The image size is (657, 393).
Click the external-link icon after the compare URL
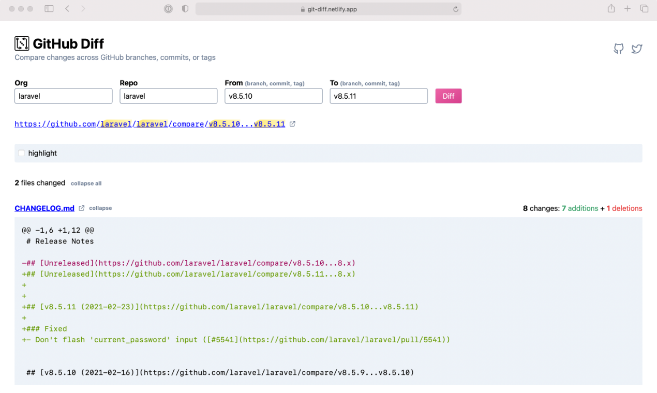(x=293, y=124)
